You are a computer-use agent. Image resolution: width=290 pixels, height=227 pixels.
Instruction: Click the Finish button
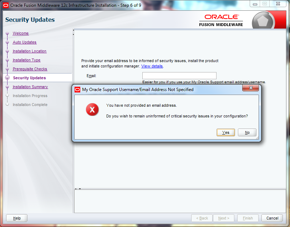[x=248, y=218]
